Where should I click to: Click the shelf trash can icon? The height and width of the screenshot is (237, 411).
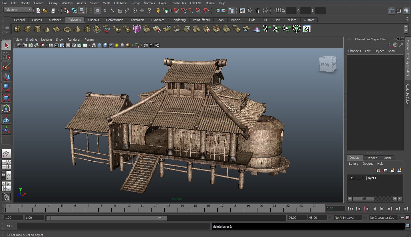tap(407, 19)
